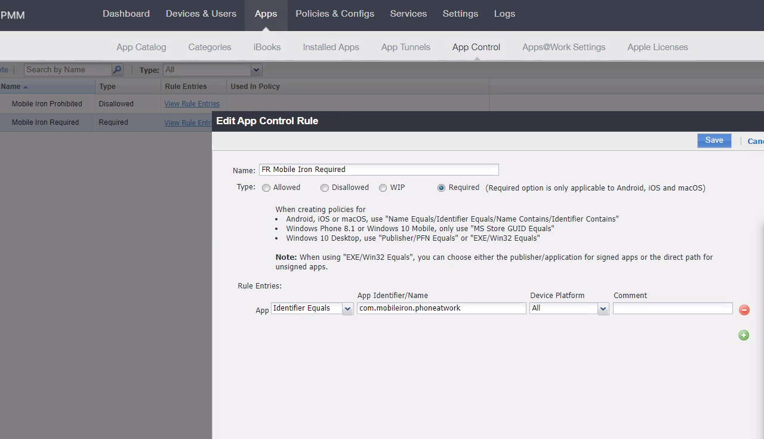The width and height of the screenshot is (764, 439).
Task: Click the sort arrow on the Name column
Action: (25, 87)
